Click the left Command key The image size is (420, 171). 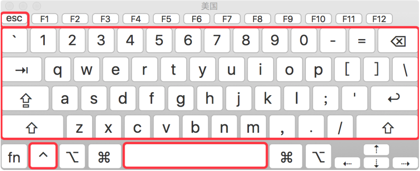(104, 156)
